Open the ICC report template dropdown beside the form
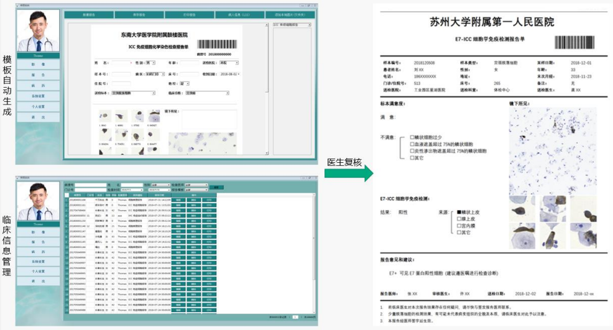Screen dimensions: 613x330 click(x=292, y=25)
